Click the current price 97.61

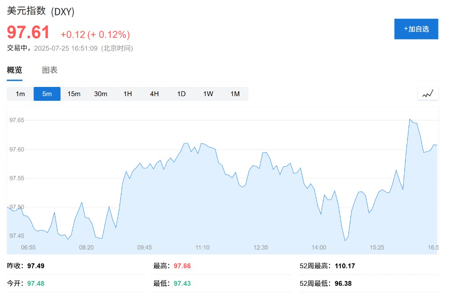coord(28,32)
